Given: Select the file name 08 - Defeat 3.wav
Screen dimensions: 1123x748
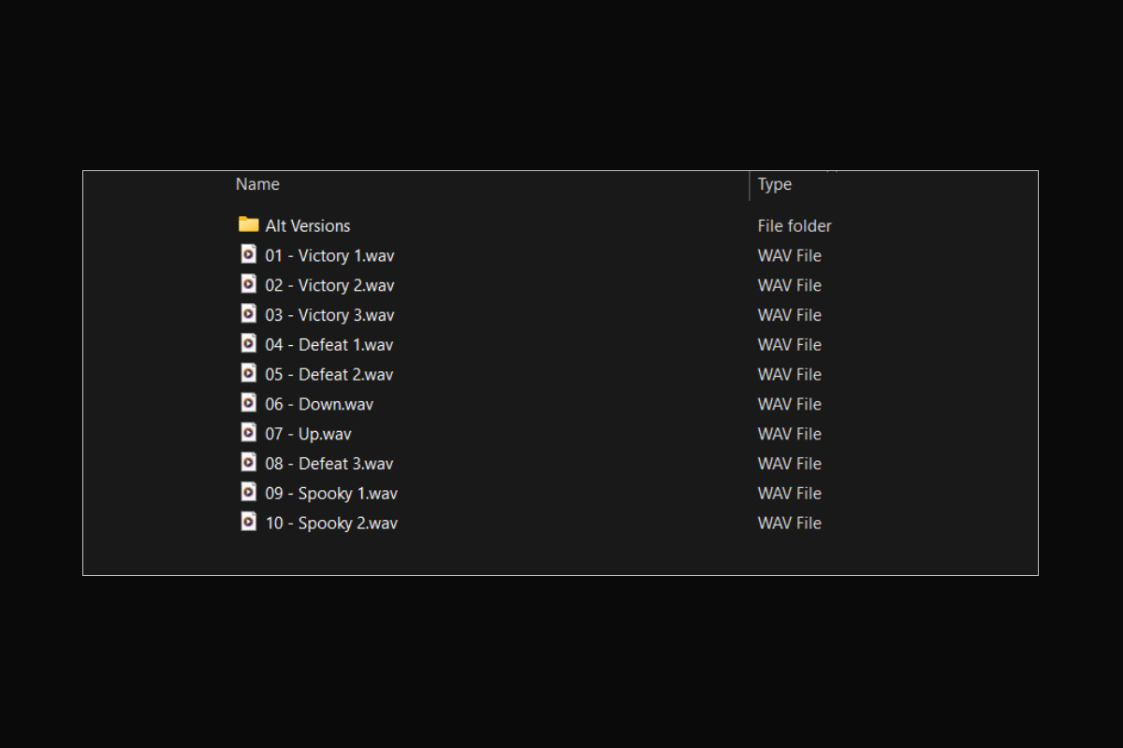Looking at the screenshot, I should tap(329, 464).
